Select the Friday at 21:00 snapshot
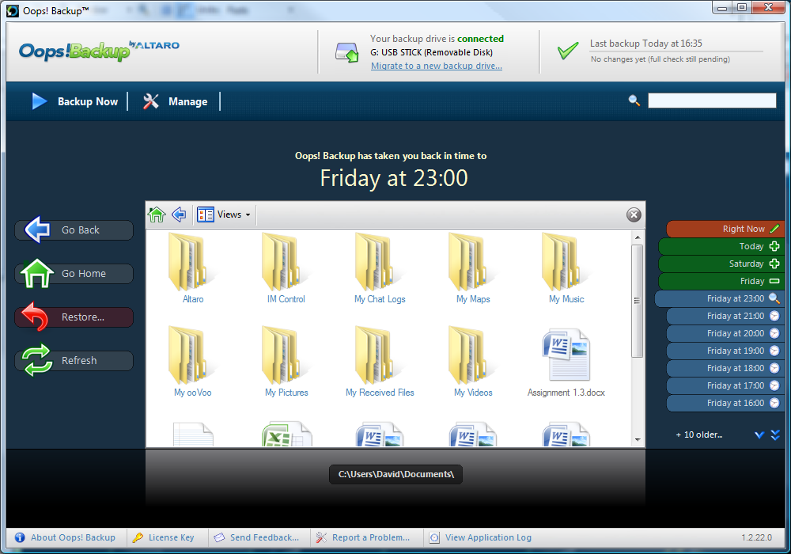The image size is (791, 554). 725,316
